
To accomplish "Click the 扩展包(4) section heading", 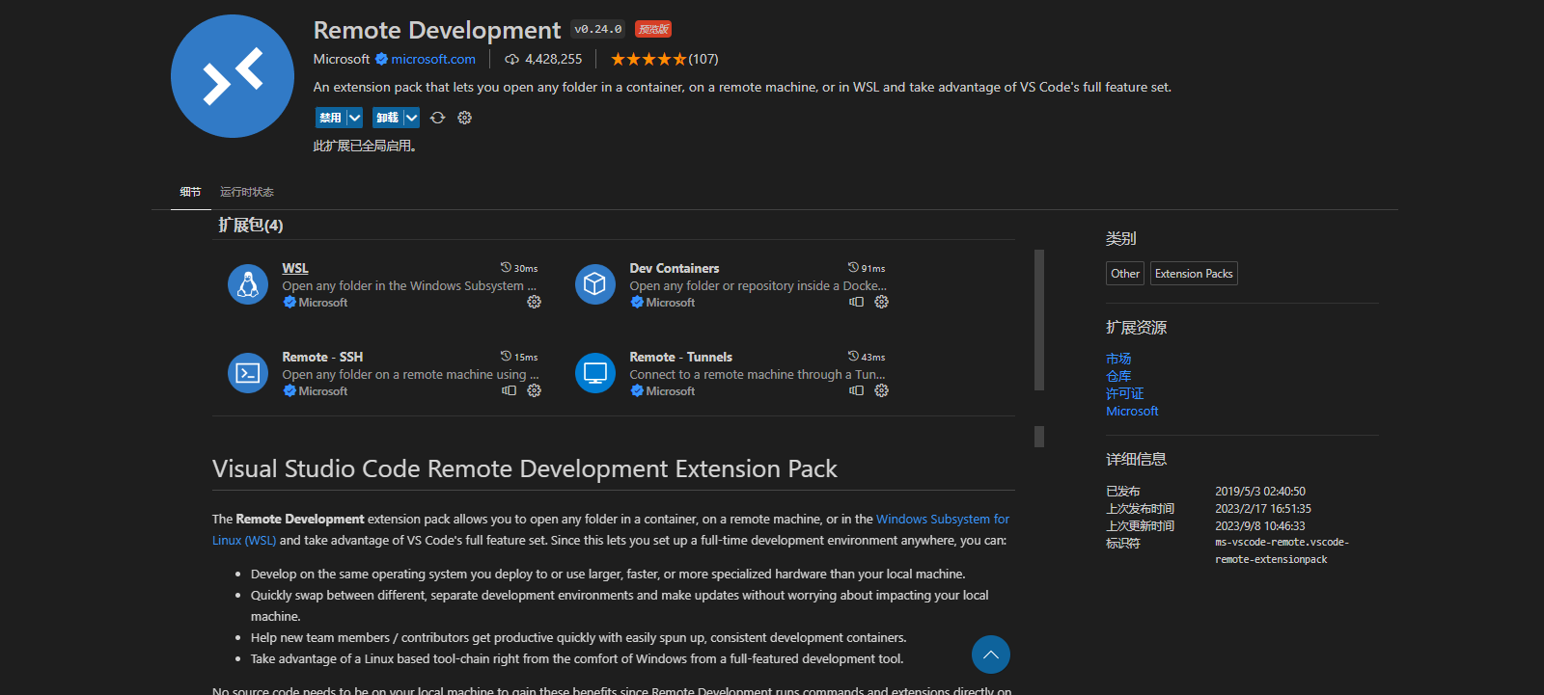I will (251, 225).
